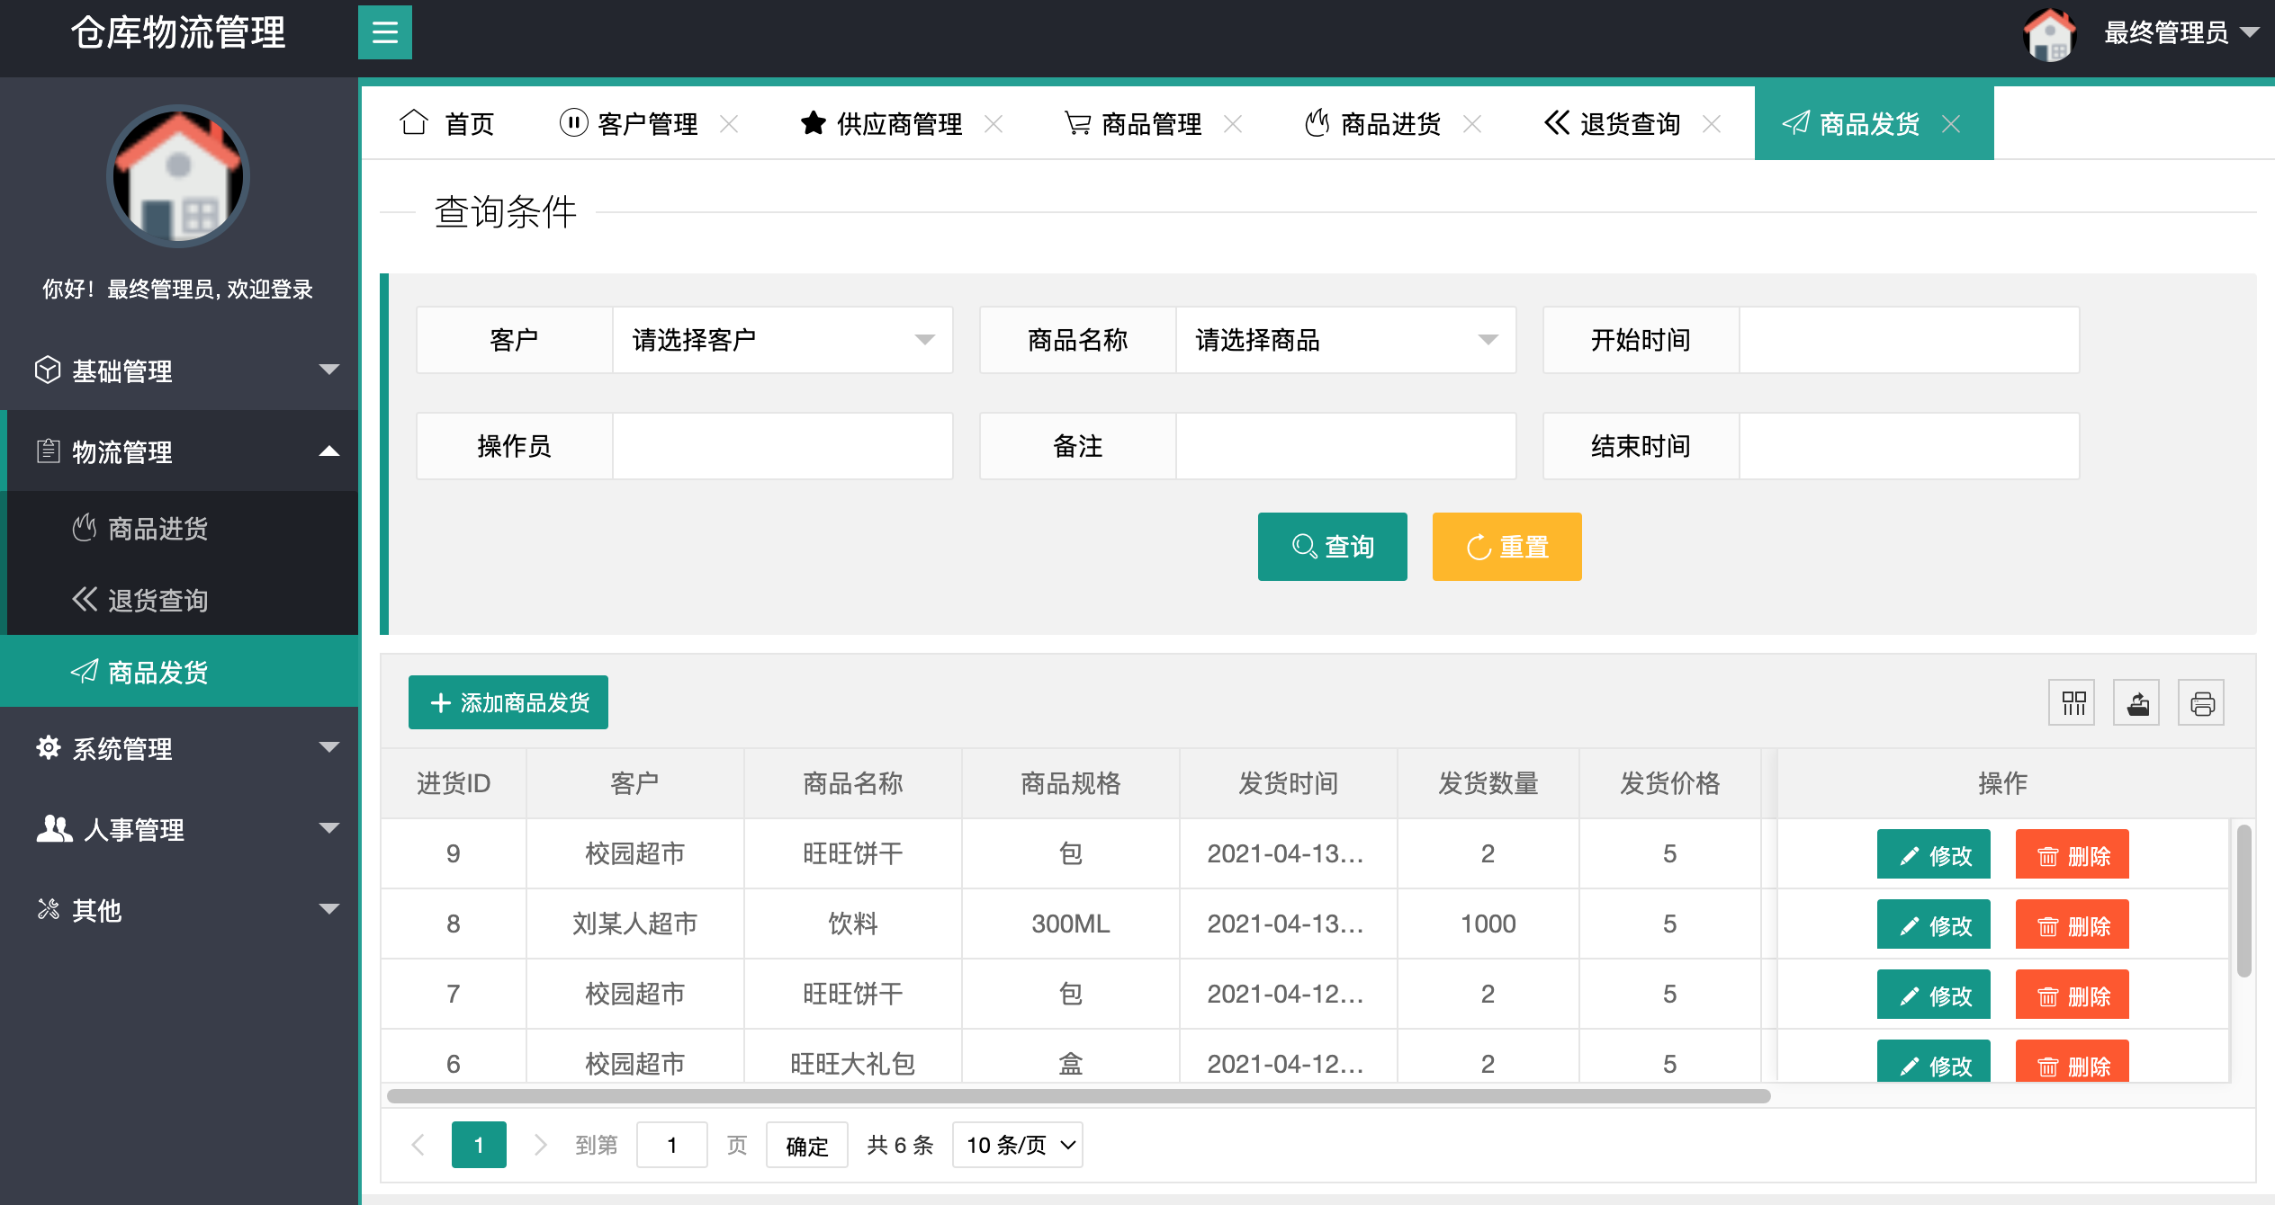Click 修改 for row ID 7
The height and width of the screenshot is (1205, 2275).
point(1933,995)
